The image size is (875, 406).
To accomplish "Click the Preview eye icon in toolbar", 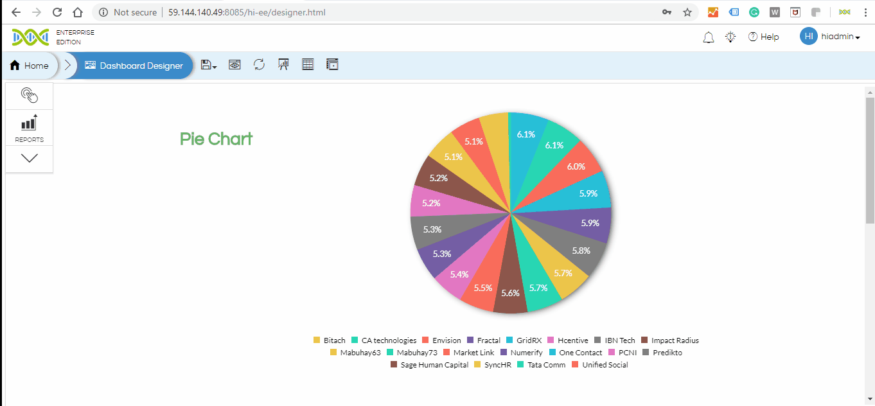I will (x=234, y=65).
